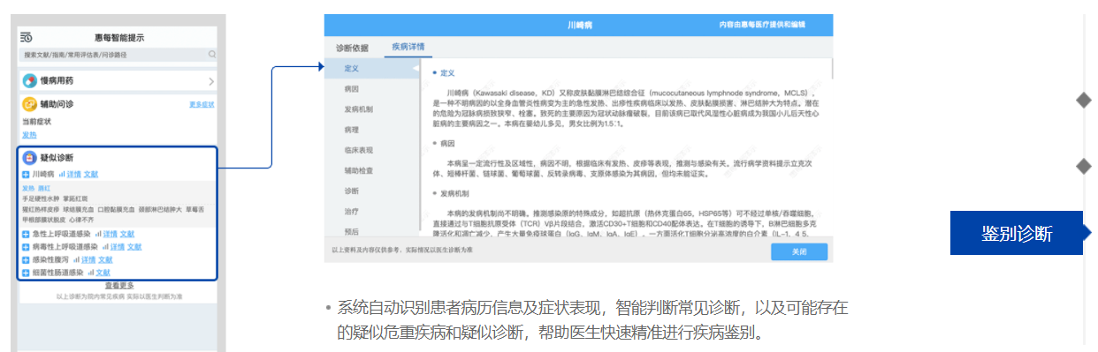Click the search magnifier icon in 搜索文献 box

[x=212, y=54]
